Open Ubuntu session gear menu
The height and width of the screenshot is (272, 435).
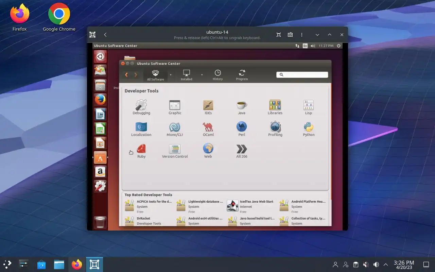tap(338, 46)
